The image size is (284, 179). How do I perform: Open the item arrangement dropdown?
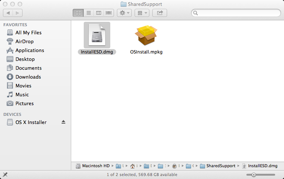[x=142, y=13]
